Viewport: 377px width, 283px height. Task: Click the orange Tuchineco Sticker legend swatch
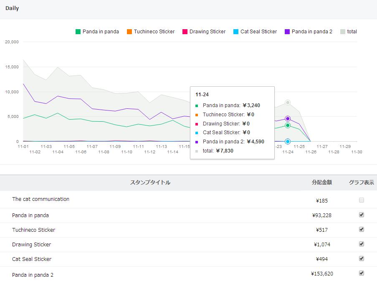coord(129,32)
